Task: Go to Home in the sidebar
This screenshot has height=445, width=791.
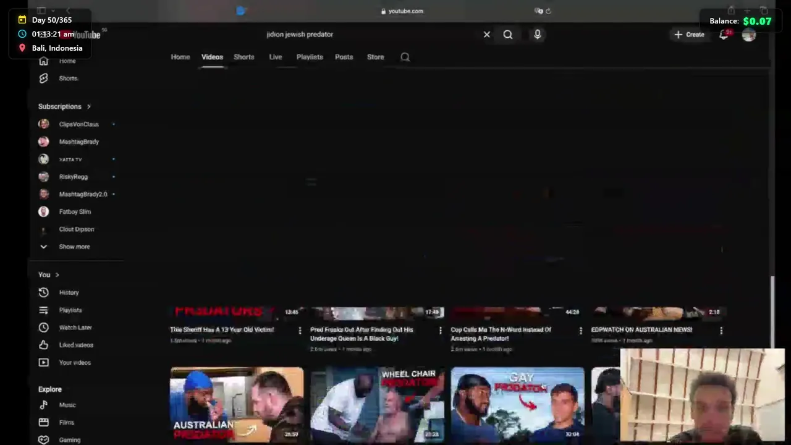Action: pos(67,61)
